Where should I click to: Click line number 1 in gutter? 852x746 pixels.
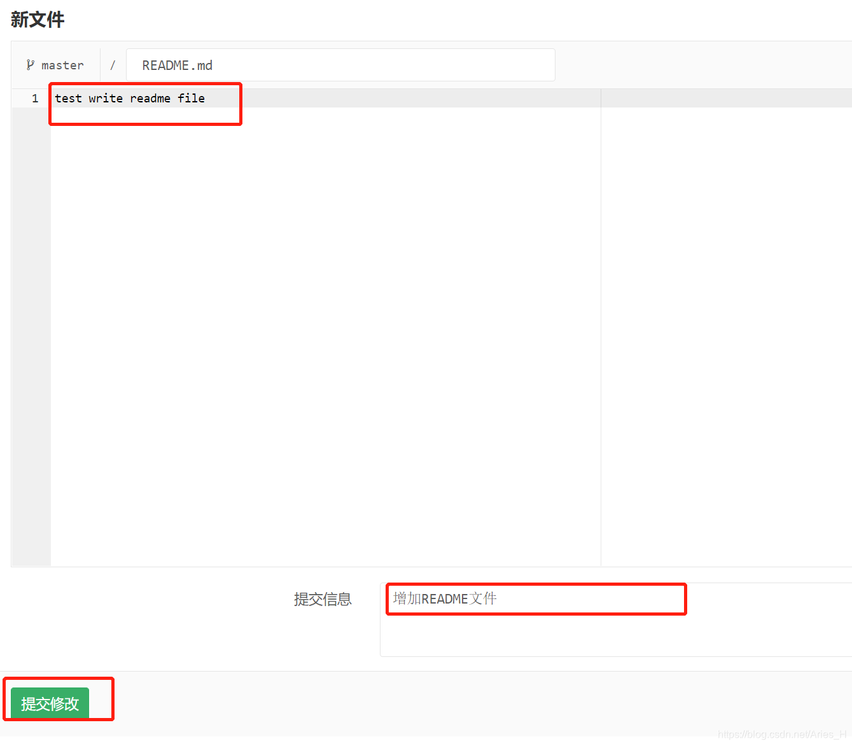35,98
